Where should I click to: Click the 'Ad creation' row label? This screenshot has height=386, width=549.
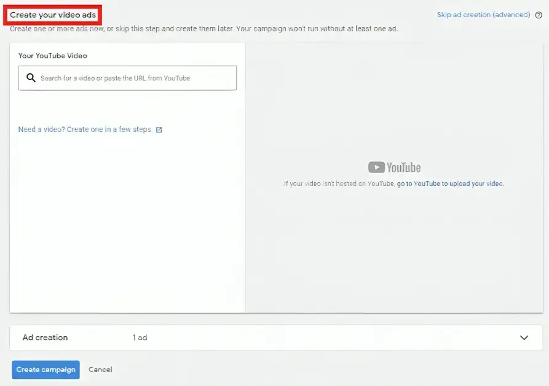click(45, 338)
